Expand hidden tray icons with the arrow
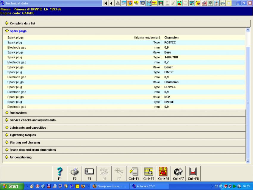The width and height of the screenshot is (253, 190). point(221,186)
